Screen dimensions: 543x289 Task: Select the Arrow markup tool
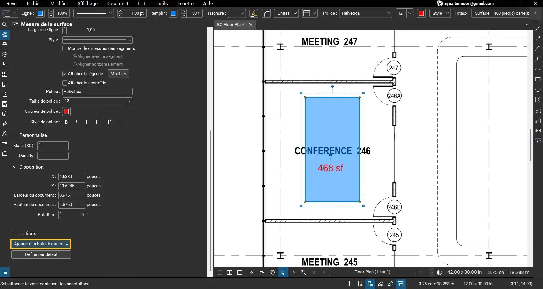tap(538, 39)
